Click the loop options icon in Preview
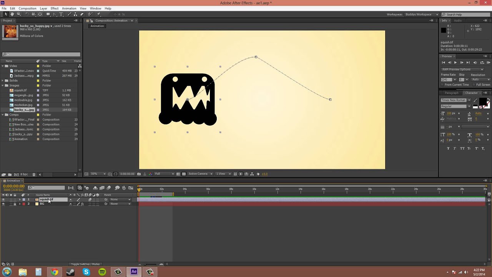 click(482, 62)
